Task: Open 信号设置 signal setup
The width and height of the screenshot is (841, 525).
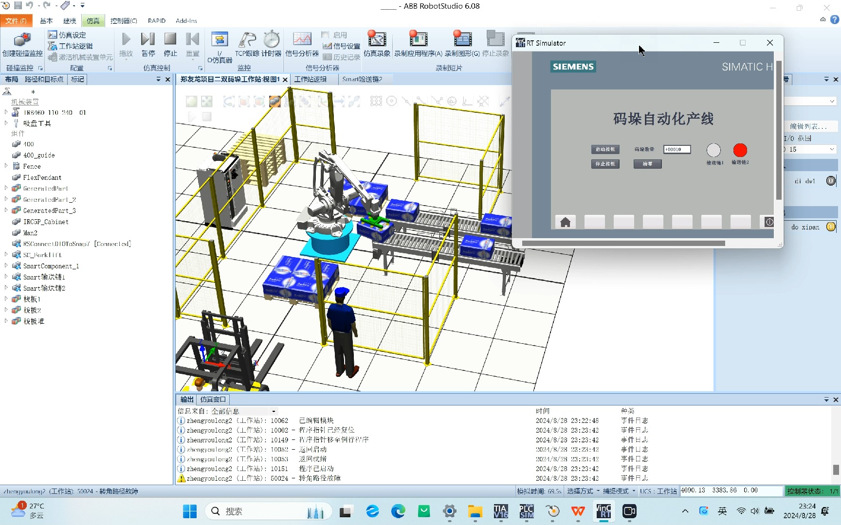Action: [x=342, y=46]
